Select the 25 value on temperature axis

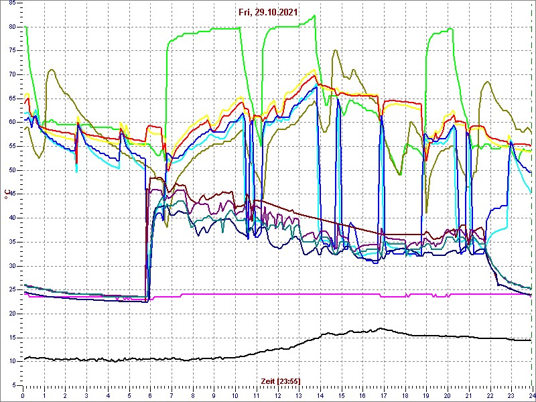11,290
